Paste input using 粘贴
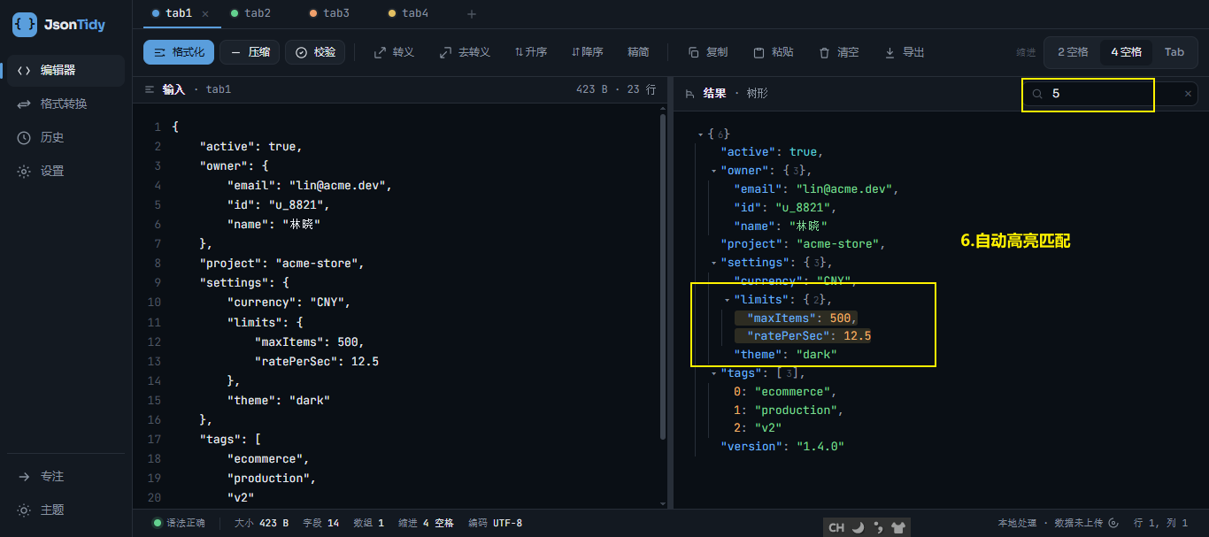 tap(774, 52)
